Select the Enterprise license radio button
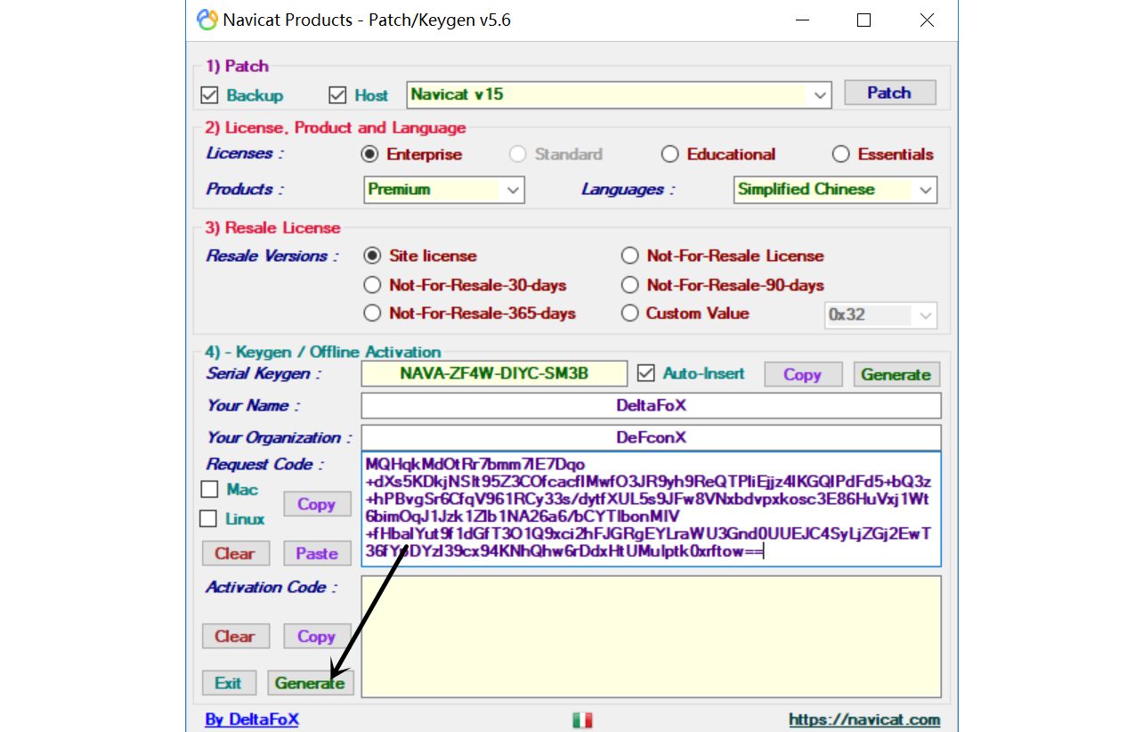Screen dimensions: 1143x732 pyautogui.click(x=369, y=154)
